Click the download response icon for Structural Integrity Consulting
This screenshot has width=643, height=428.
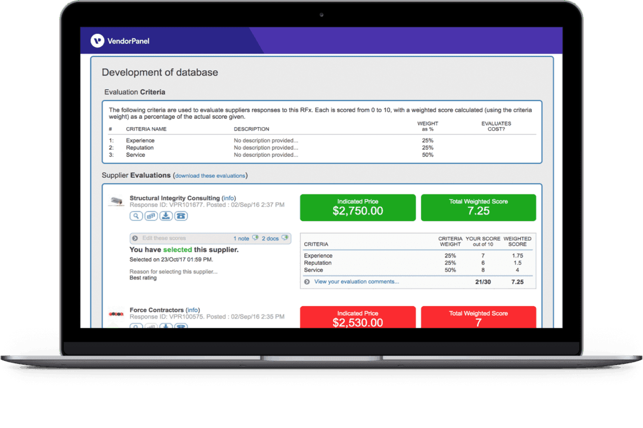click(x=166, y=216)
